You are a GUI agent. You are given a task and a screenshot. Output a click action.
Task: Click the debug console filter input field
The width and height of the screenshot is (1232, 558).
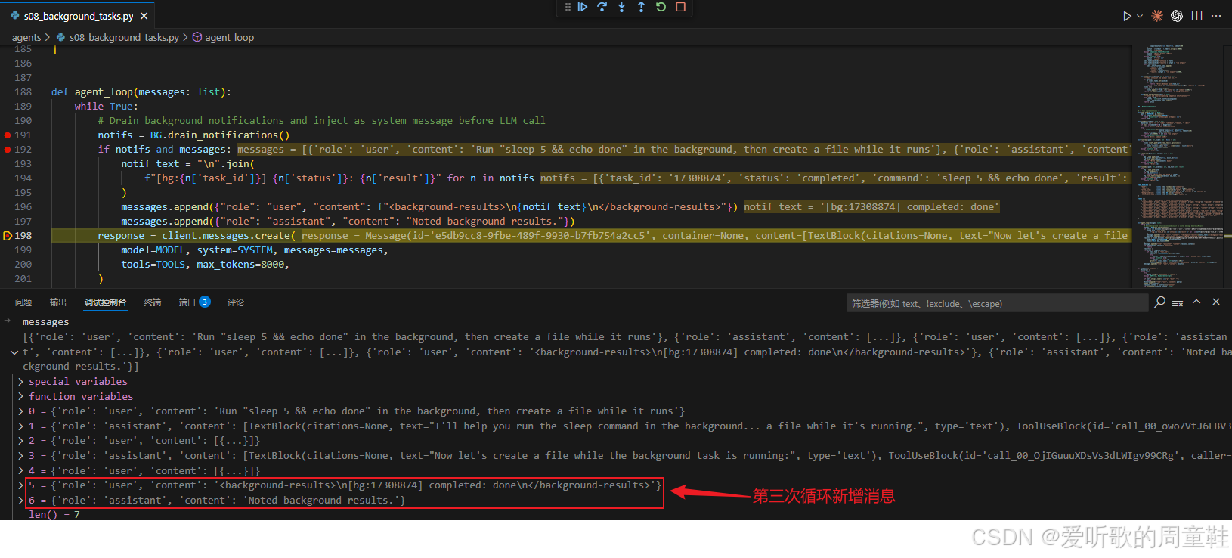pos(996,303)
